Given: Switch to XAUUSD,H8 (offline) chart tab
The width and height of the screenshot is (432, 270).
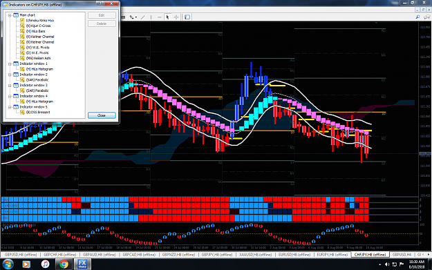Looking at the screenshot, I should pos(255,255).
